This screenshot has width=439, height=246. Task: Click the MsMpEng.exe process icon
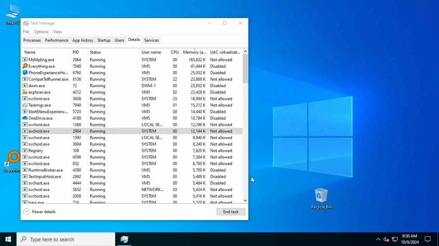click(25, 59)
